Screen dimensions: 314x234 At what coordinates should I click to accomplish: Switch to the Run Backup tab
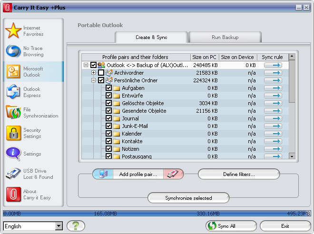(x=225, y=37)
